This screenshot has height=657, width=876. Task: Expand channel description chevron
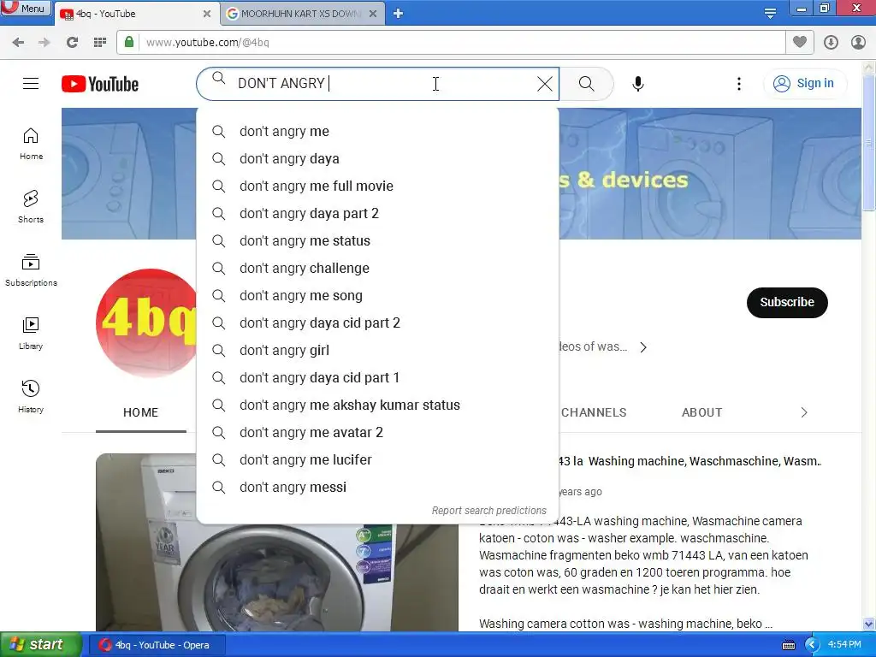[x=643, y=347]
